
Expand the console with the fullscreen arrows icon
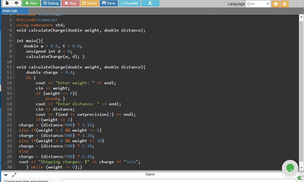[x=14, y=175]
